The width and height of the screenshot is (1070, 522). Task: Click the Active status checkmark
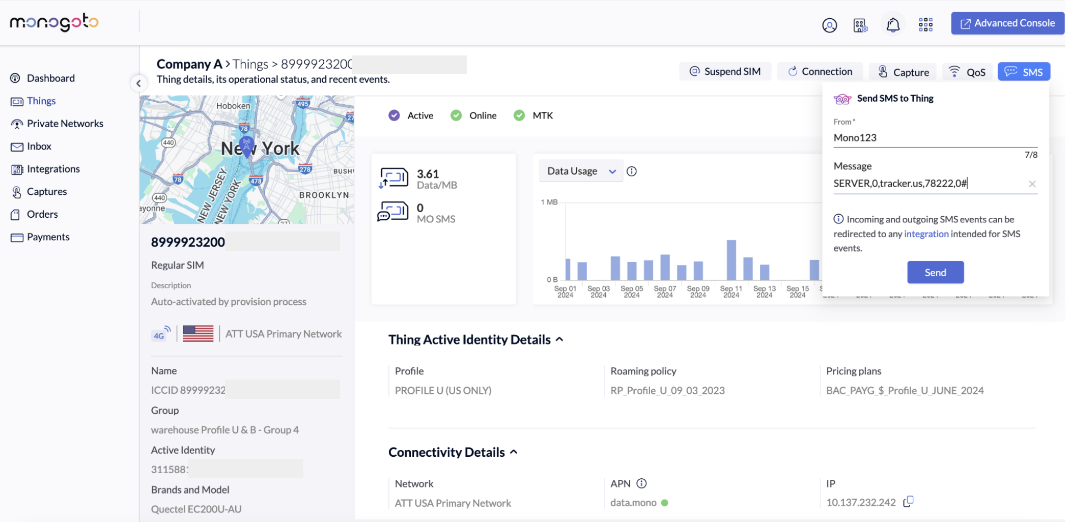click(x=394, y=115)
